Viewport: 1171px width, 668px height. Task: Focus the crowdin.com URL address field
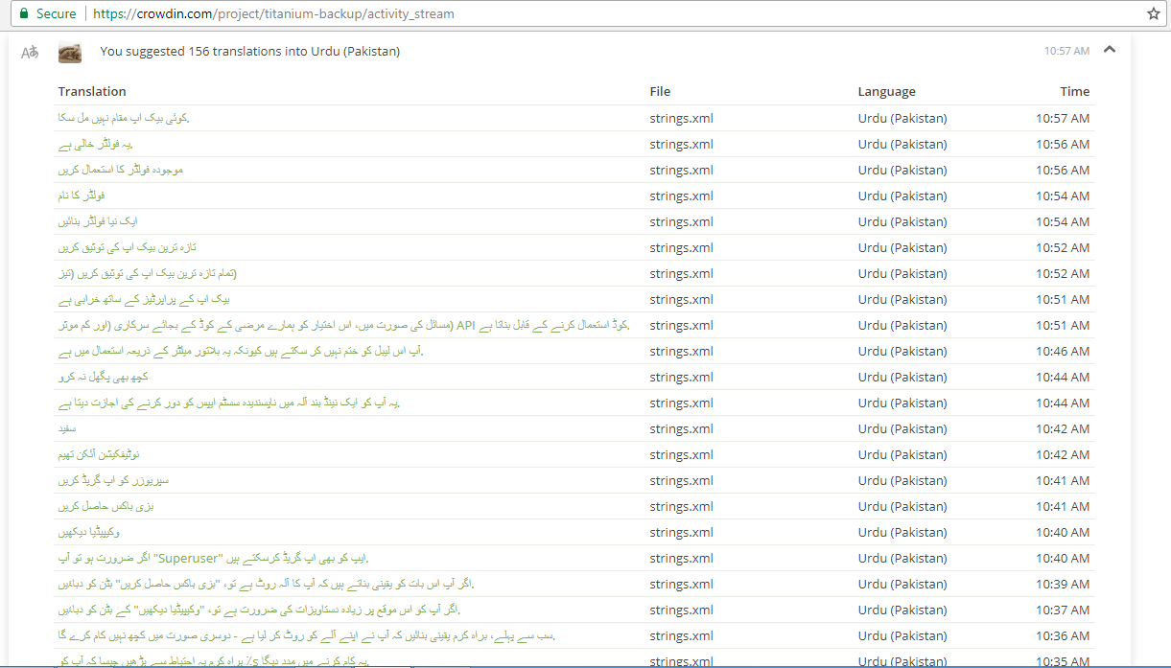[x=614, y=14]
